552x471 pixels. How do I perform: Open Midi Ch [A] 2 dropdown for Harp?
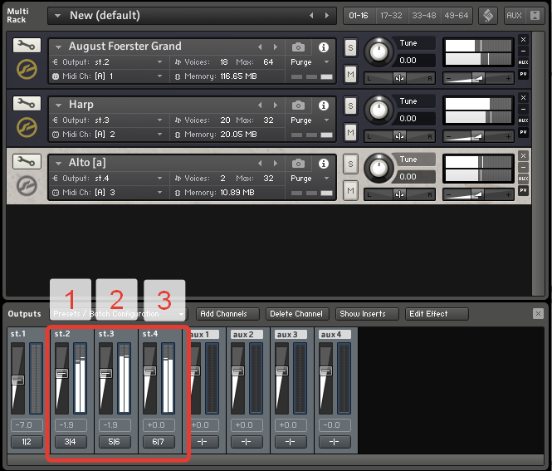point(159,135)
